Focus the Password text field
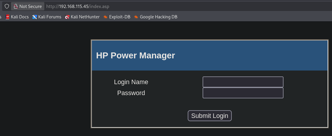 [243, 93]
